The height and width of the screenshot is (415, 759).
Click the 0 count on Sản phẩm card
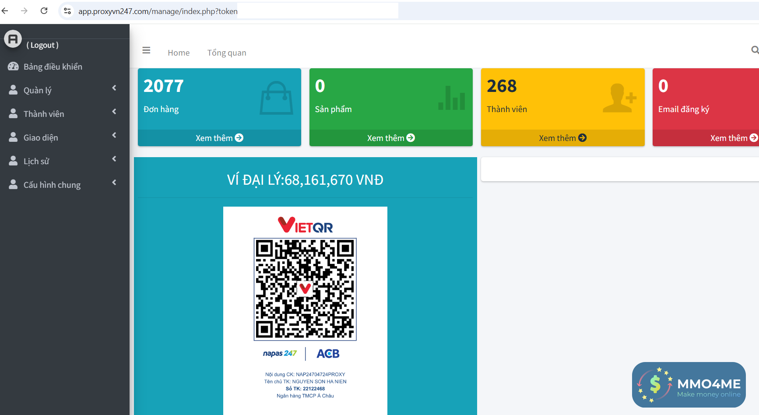(x=320, y=86)
